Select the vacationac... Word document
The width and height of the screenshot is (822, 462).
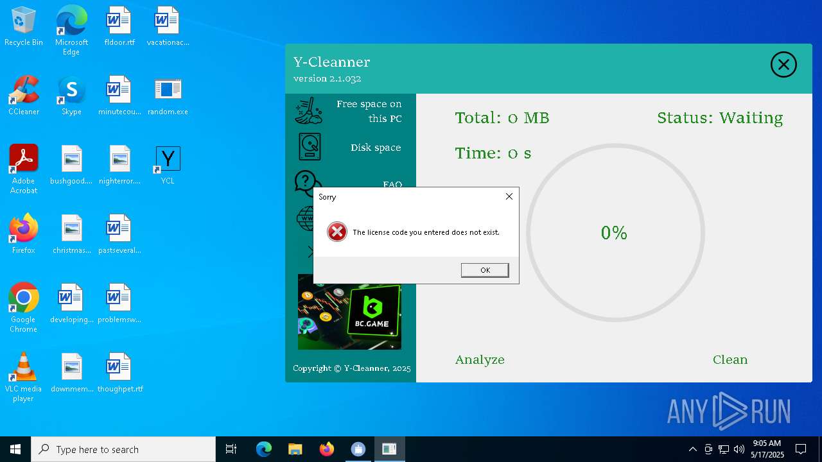168,26
